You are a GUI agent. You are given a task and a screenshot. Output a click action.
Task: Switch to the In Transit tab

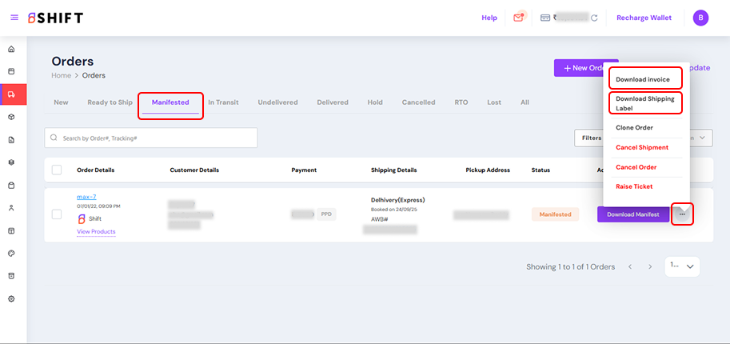click(x=221, y=102)
